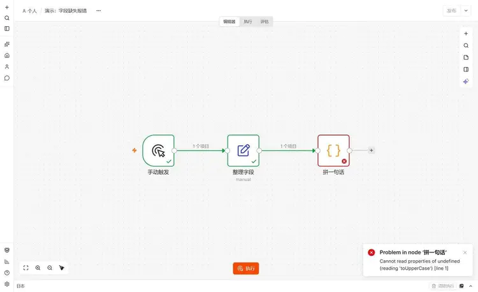Screen dimensions: 478x292
Task: Open the help question-mark icon
Action: (x=7, y=273)
